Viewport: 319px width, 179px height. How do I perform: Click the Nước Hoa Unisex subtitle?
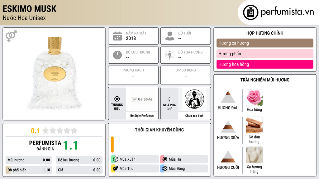24,18
